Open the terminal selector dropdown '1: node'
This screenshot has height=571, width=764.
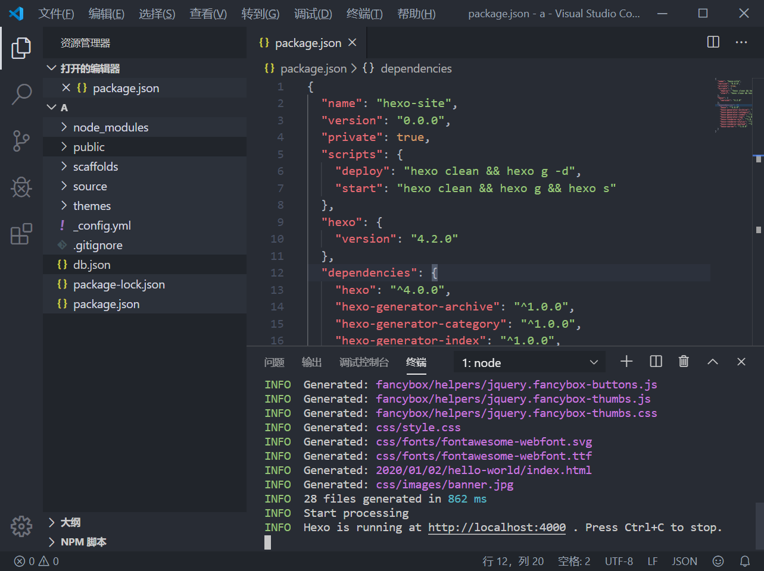(529, 363)
